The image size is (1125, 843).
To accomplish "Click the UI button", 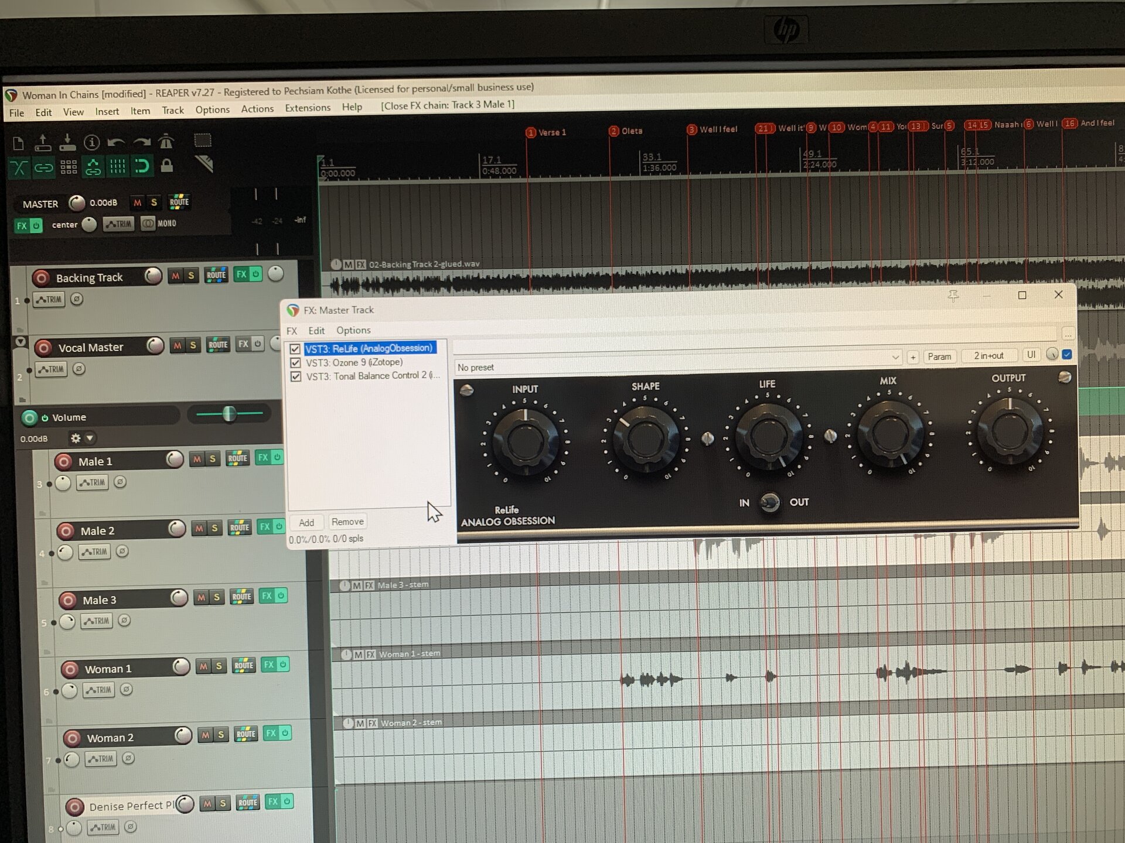I will (x=1031, y=355).
